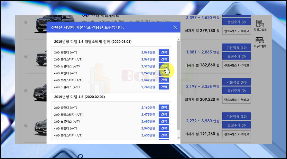Click the car thumbnail in the 2,199 ~ 3,355 만원 row

click(40, 92)
